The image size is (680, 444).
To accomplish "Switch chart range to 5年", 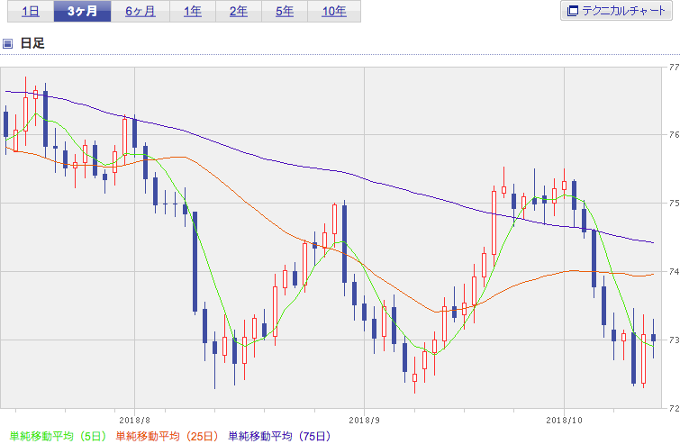I will pyautogui.click(x=285, y=12).
